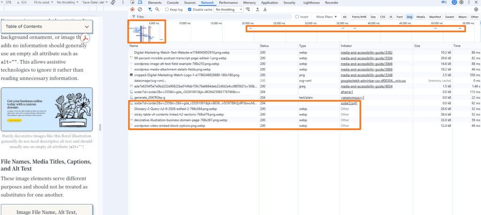Filter requests by Media type
The width and height of the screenshot is (481, 215).
click(x=421, y=17)
